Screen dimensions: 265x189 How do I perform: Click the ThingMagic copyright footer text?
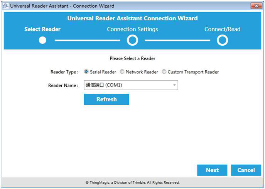tap(132, 182)
